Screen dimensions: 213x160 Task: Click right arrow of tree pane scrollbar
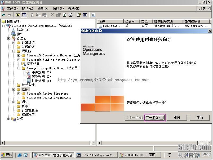(x=93, y=143)
